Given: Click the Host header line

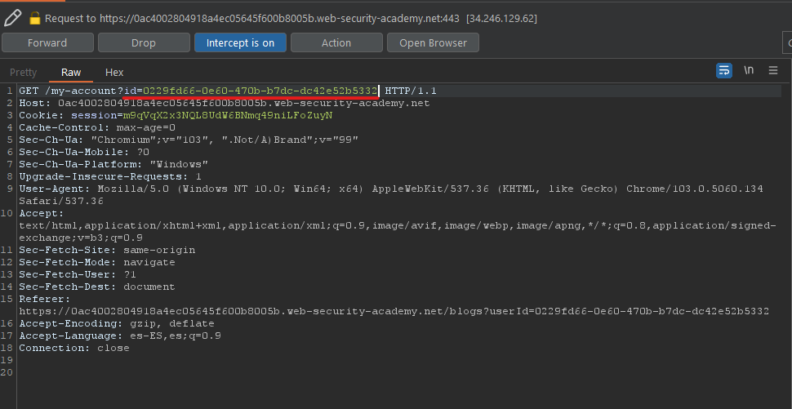Looking at the screenshot, I should point(224,103).
